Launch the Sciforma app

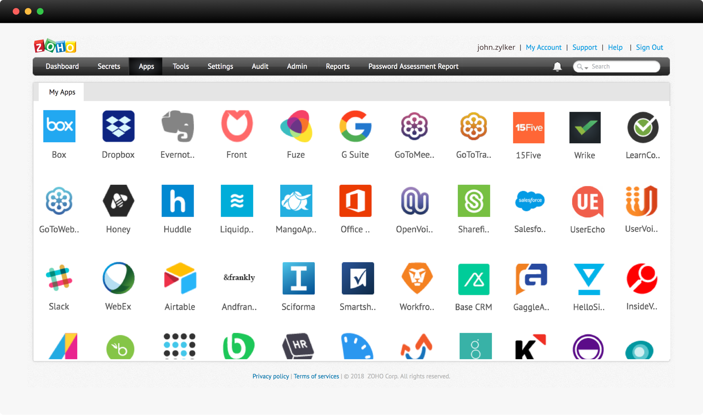click(x=299, y=278)
